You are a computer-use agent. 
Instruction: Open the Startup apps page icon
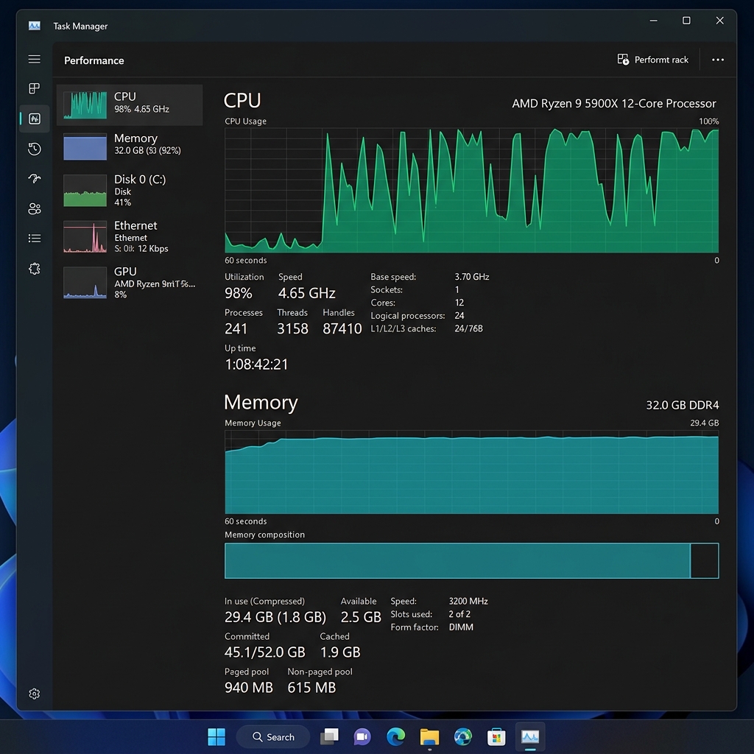(x=34, y=179)
